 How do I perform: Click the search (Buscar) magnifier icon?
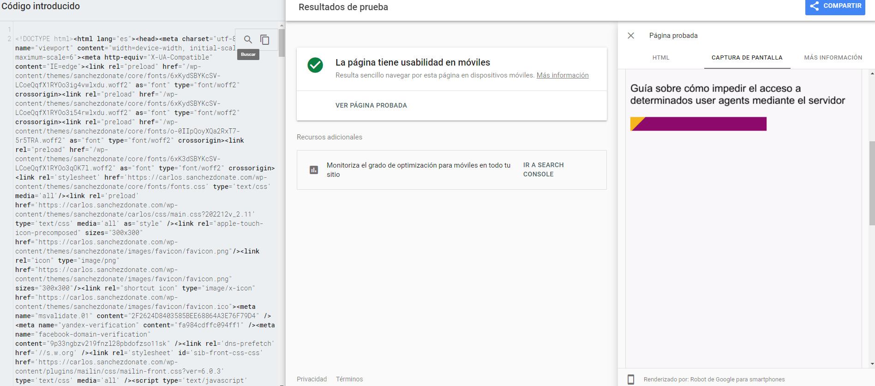pos(248,40)
